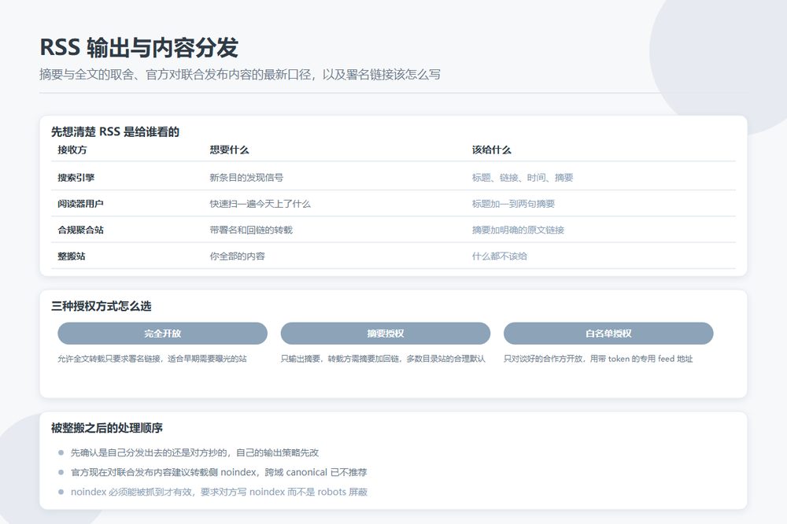Click the description 只对谈好的合作方开放
The width and height of the screenshot is (787, 524).
coord(598,358)
